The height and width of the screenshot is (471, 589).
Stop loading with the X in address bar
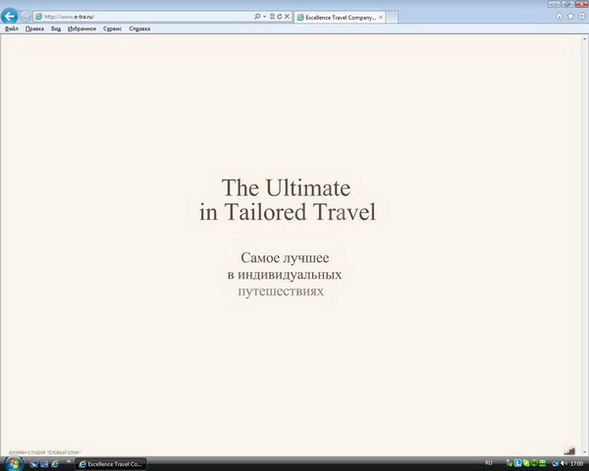click(x=287, y=17)
